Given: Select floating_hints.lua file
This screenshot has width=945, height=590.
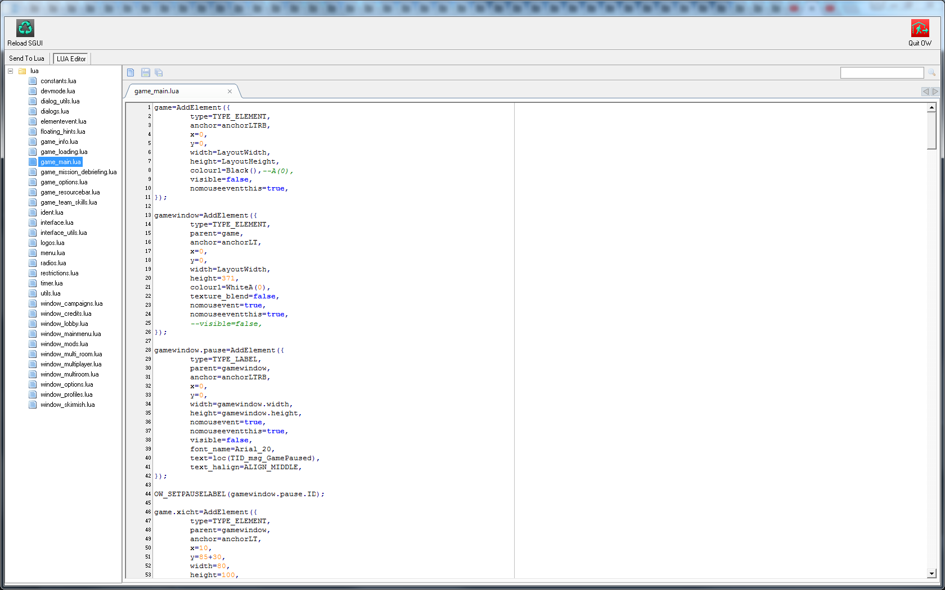Looking at the screenshot, I should tap(62, 131).
